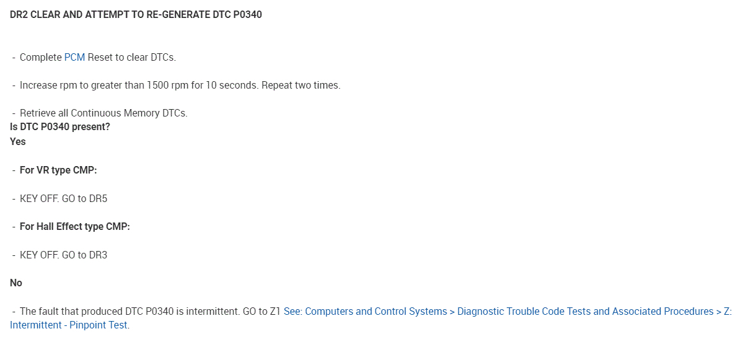Click the bold 'No' answer label
Screen dimensions: 751x352
tap(16, 283)
